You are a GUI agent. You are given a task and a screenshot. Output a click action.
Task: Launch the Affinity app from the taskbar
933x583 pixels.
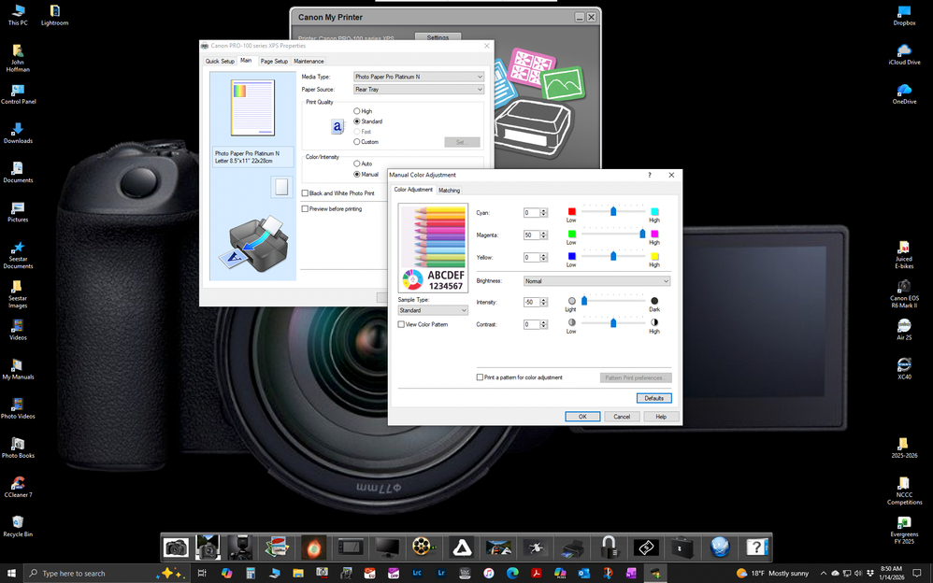pos(462,548)
